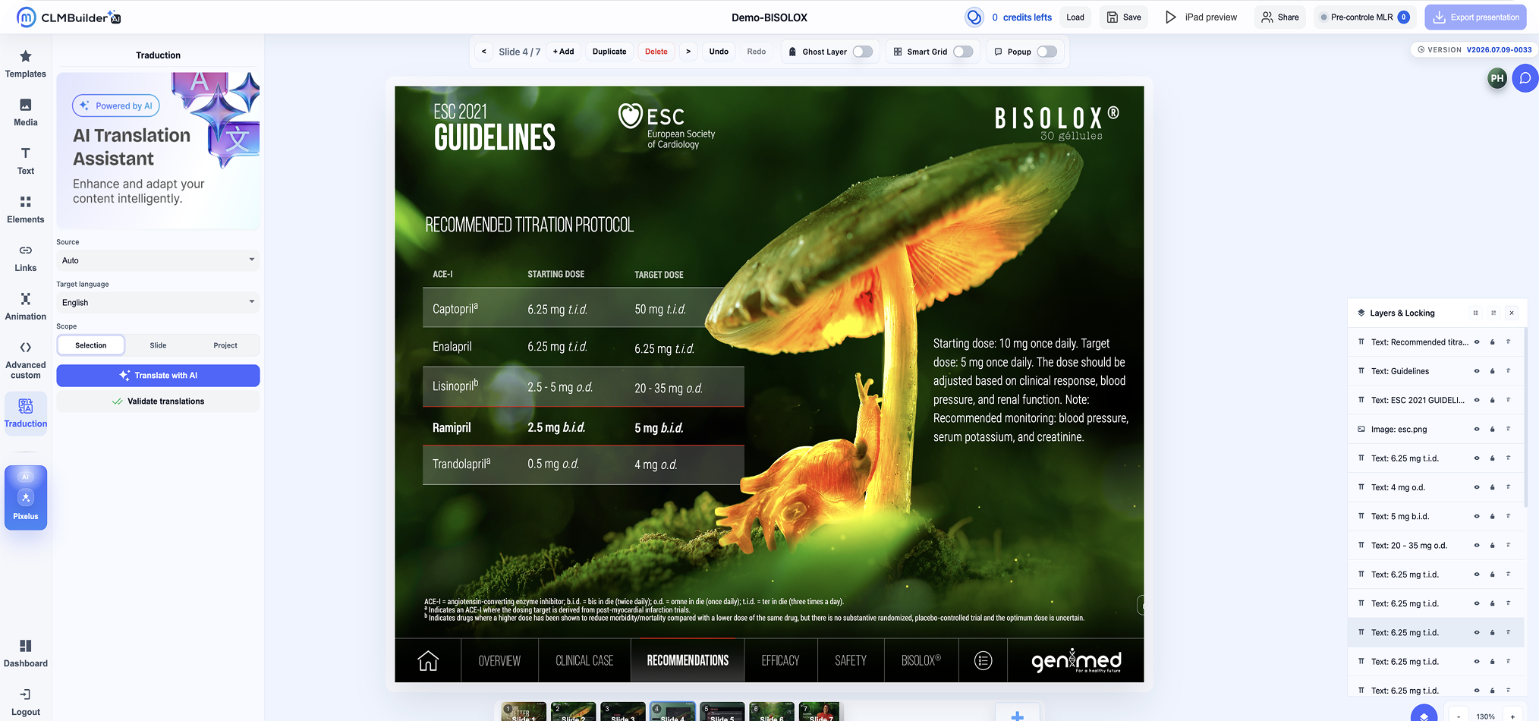Image resolution: width=1539 pixels, height=721 pixels.
Task: Select the Elements sidebar icon
Action: coord(26,209)
